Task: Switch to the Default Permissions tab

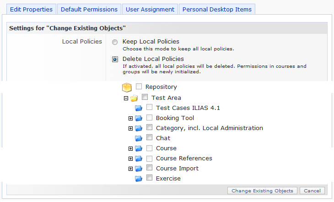Action: pyautogui.click(x=89, y=9)
